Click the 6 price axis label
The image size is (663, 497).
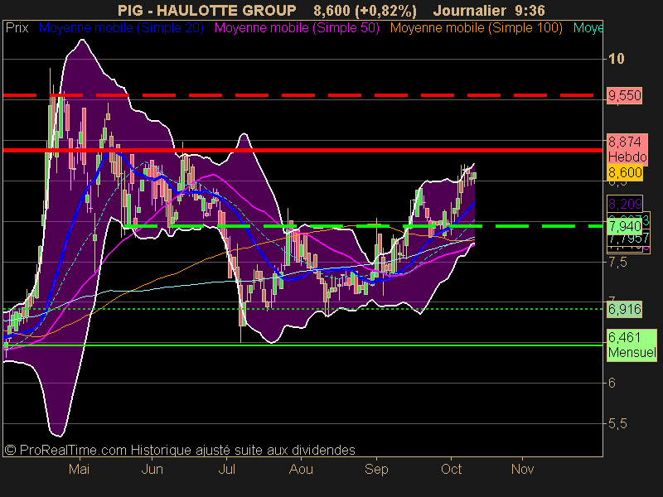612,383
